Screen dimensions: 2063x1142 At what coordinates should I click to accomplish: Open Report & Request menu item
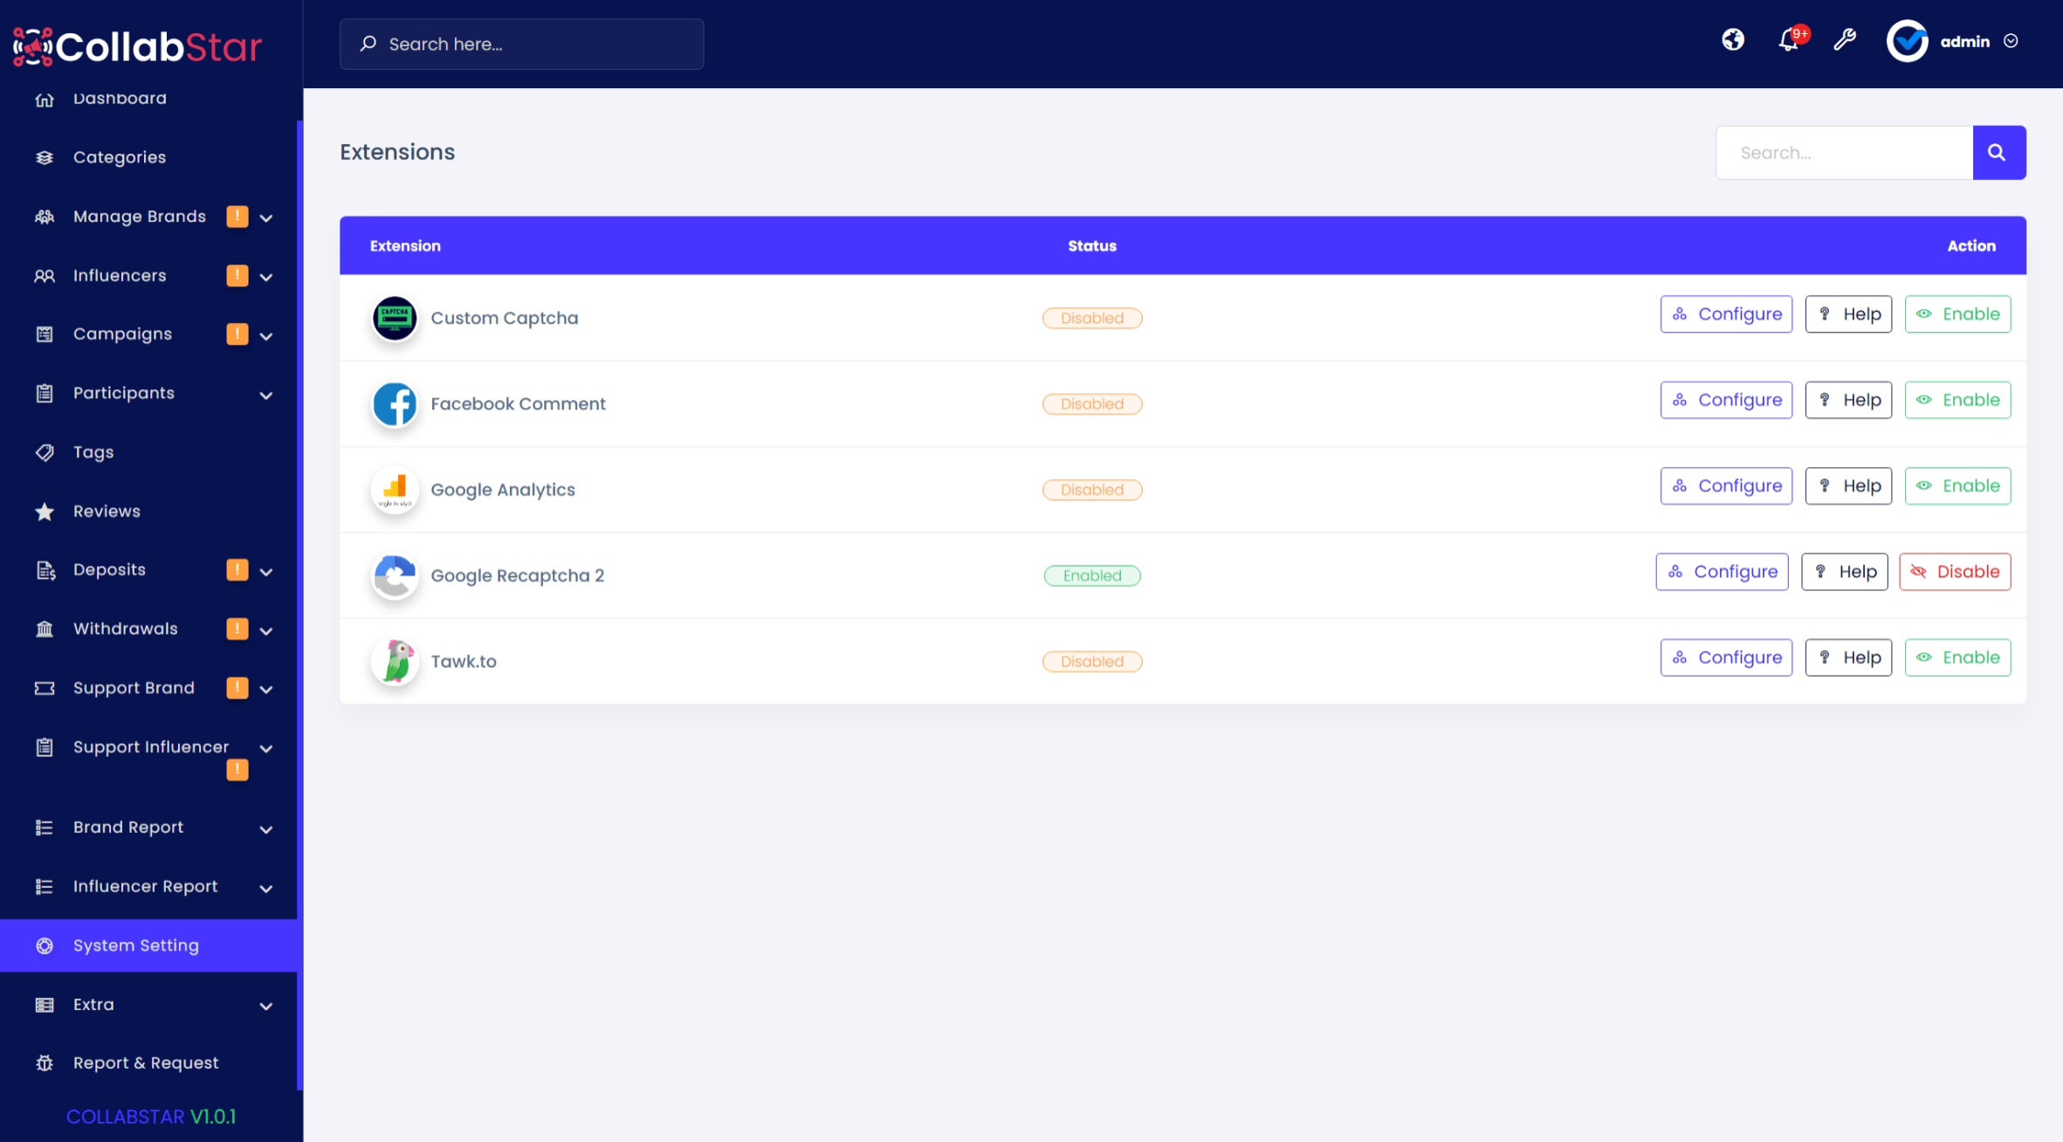(x=148, y=1063)
